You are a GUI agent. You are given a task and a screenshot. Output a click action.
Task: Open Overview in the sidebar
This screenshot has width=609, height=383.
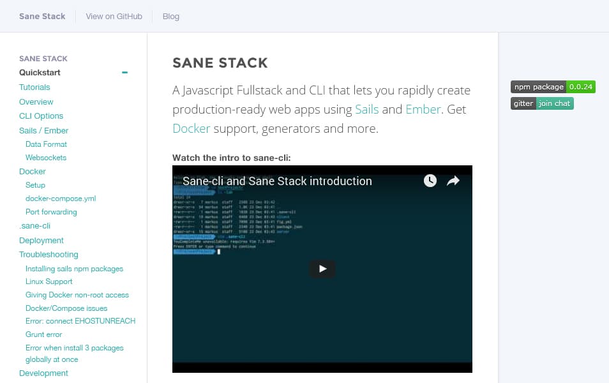click(x=36, y=101)
